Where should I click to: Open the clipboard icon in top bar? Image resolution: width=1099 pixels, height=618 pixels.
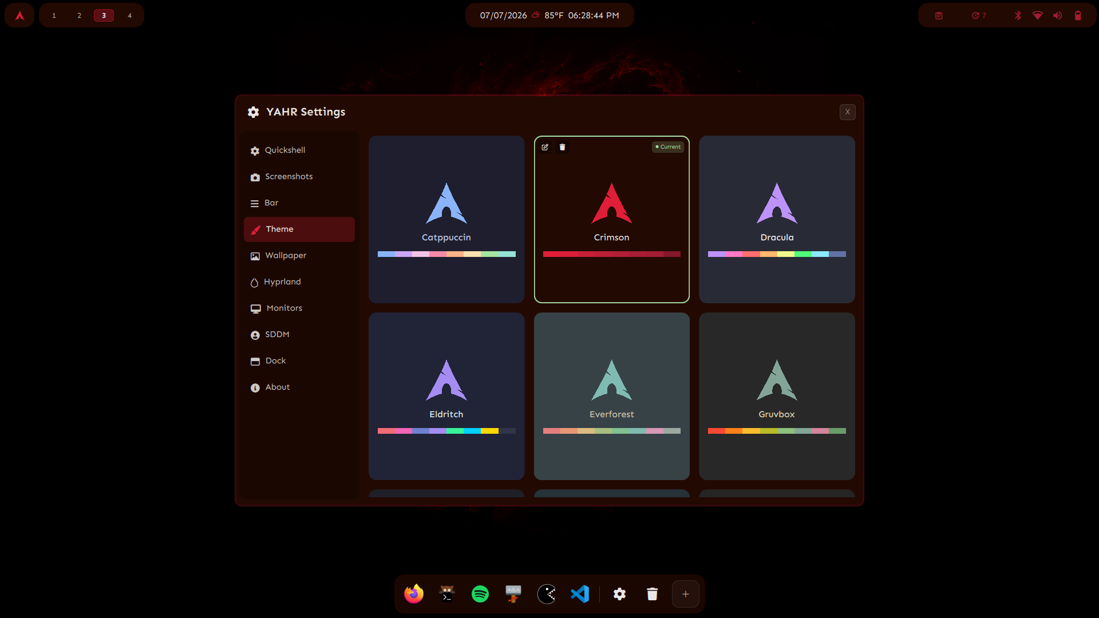click(x=939, y=15)
